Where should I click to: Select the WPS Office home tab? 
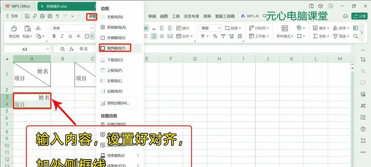18,6
